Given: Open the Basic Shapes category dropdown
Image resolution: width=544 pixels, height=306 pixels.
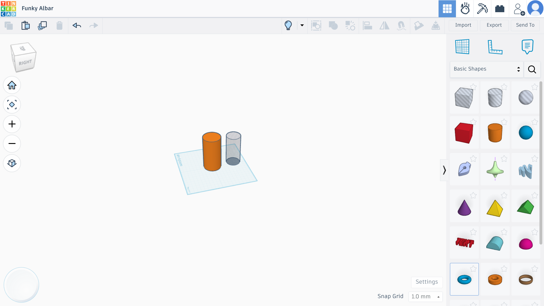Looking at the screenshot, I should point(486,69).
